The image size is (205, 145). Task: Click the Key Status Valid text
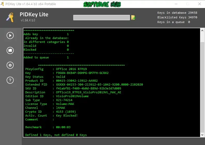tap(60, 77)
